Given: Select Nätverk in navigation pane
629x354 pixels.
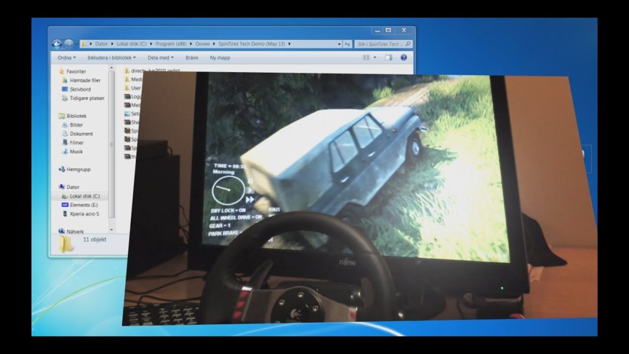Looking at the screenshot, I should (75, 231).
